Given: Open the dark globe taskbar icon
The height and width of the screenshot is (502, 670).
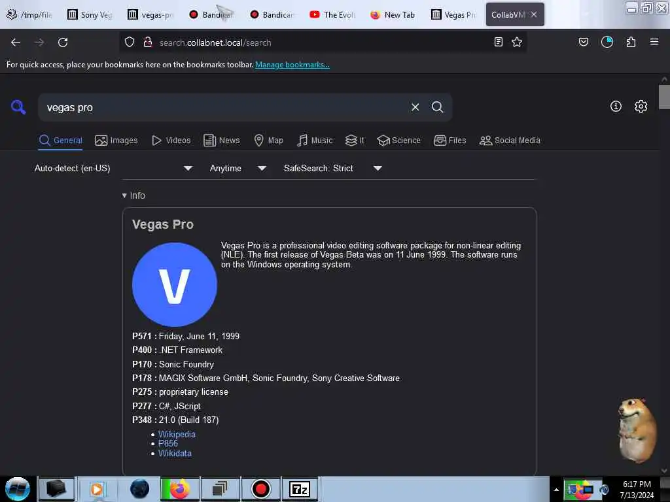Looking at the screenshot, I should [x=139, y=489].
